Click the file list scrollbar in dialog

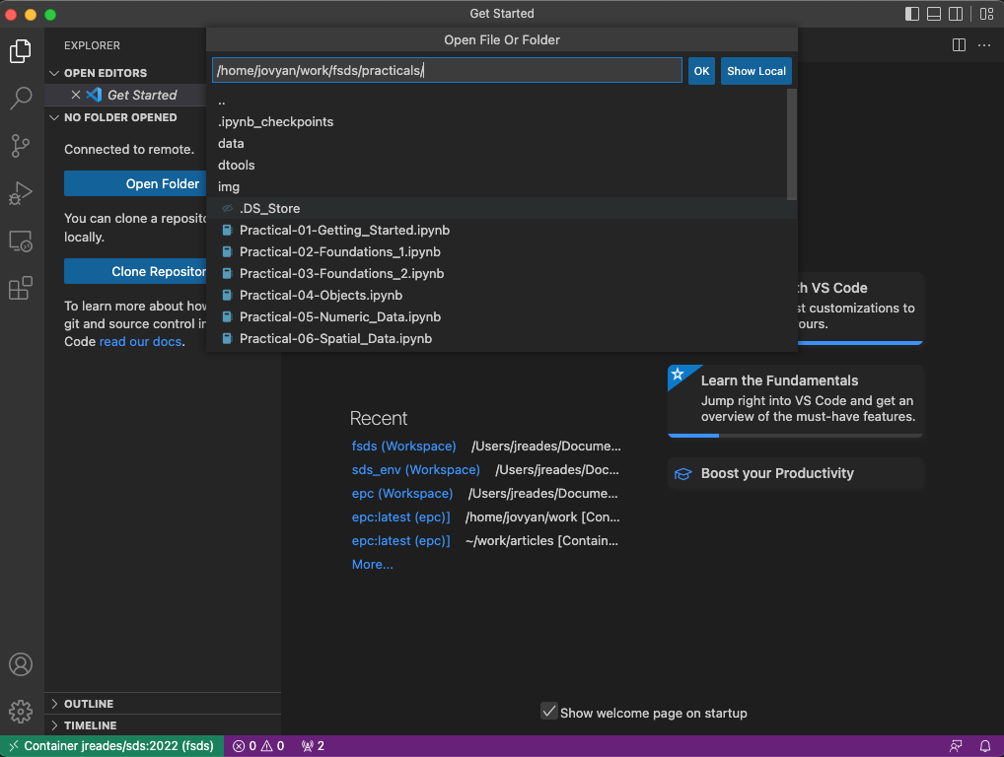[791, 145]
